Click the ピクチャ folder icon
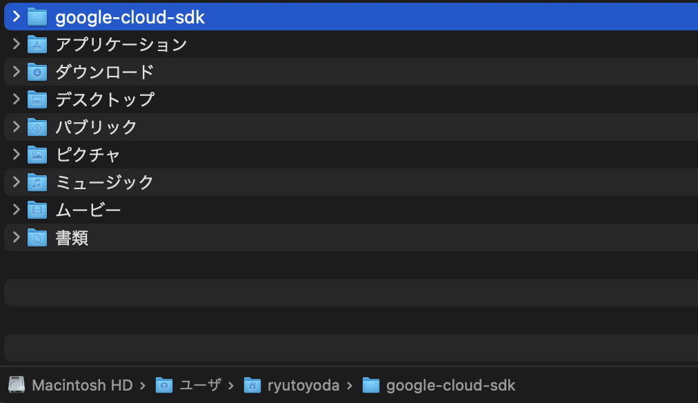The image size is (698, 403). coord(37,155)
